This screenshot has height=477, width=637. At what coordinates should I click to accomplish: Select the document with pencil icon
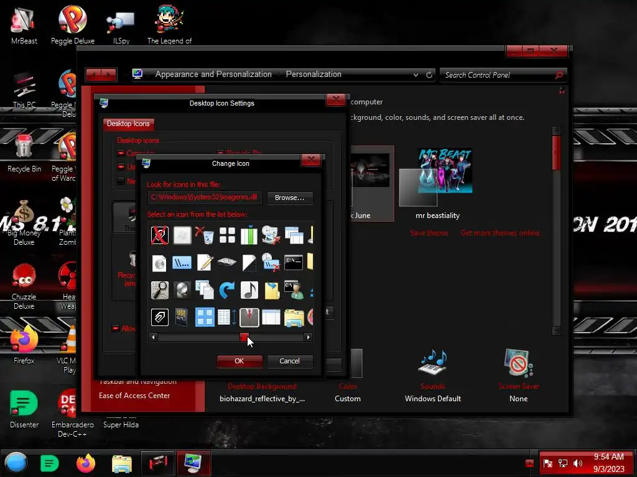(205, 263)
